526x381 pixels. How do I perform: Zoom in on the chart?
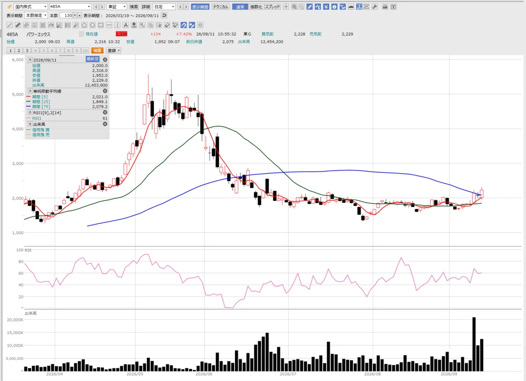(x=294, y=7)
